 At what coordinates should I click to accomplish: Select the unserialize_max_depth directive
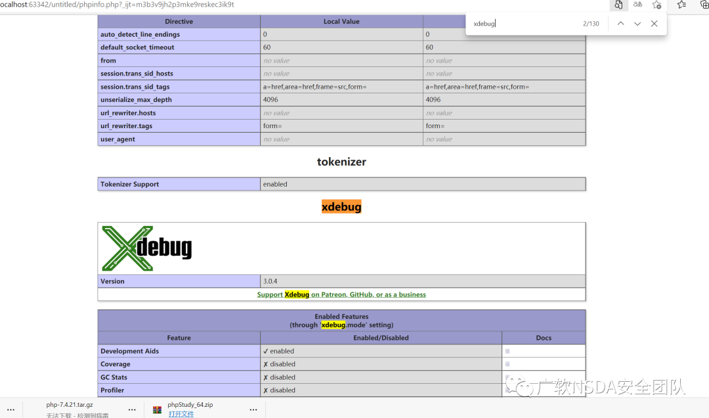click(x=136, y=100)
